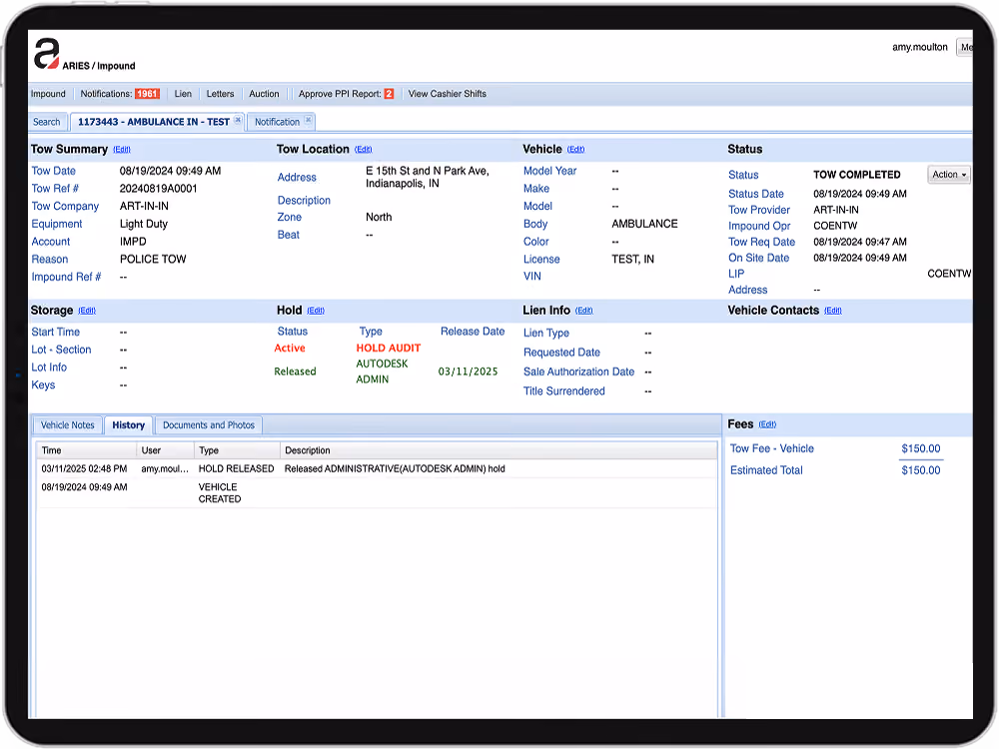Click the Light Duty equipment value
This screenshot has height=749, width=999.
144,224
